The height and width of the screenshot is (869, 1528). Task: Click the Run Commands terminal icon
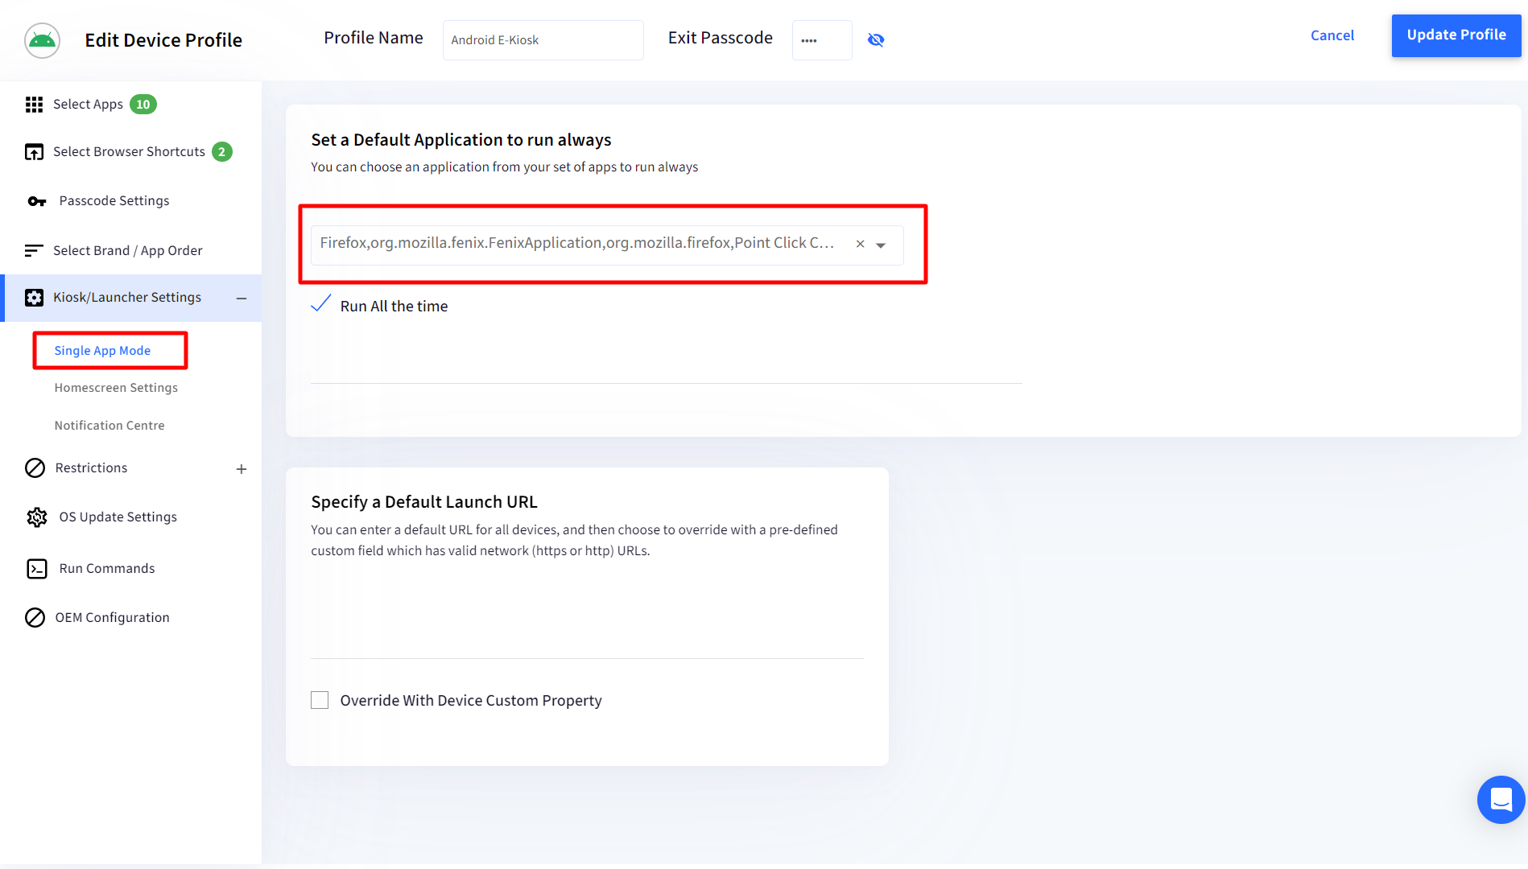click(37, 569)
